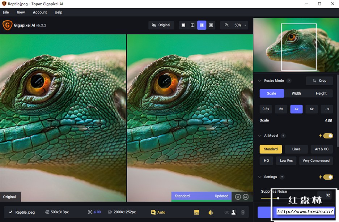339x222 pixels.
Task: Toggle the Reptile.jpeg checkmark
Action: [x=10, y=212]
